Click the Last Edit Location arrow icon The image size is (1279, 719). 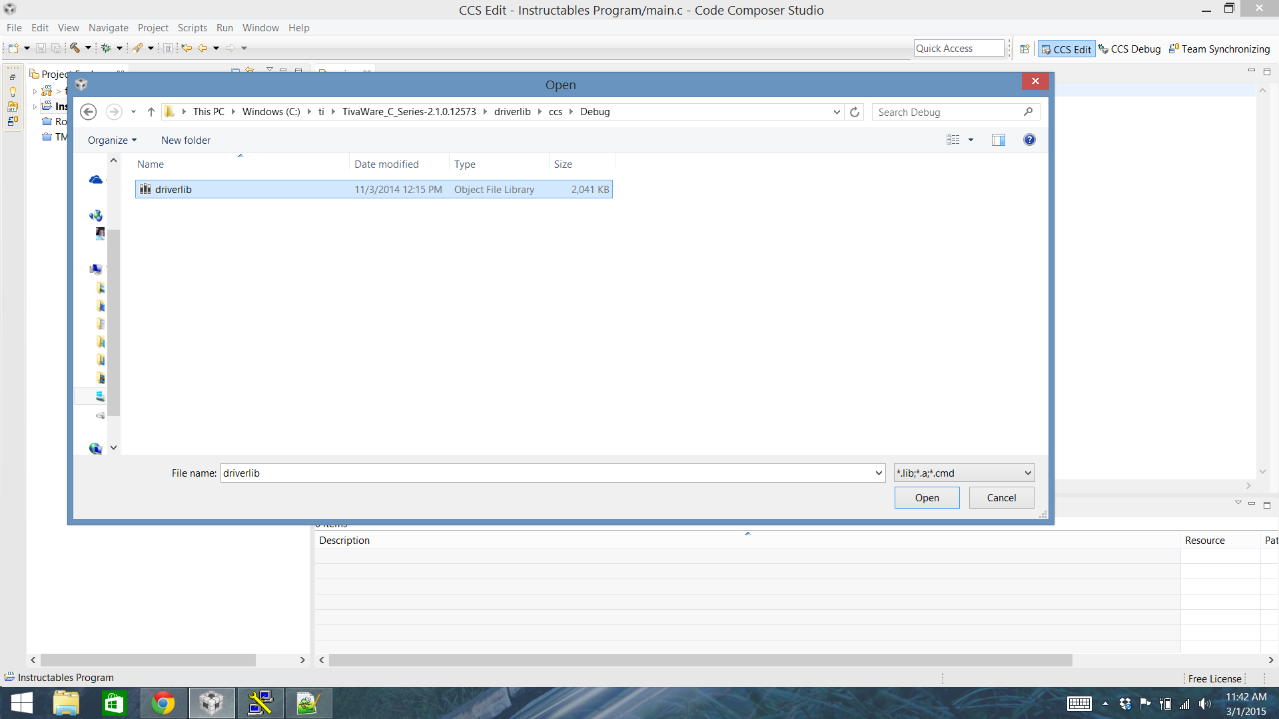pos(187,48)
